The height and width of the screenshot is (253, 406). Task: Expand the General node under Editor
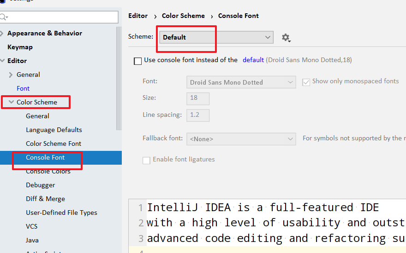(x=11, y=75)
